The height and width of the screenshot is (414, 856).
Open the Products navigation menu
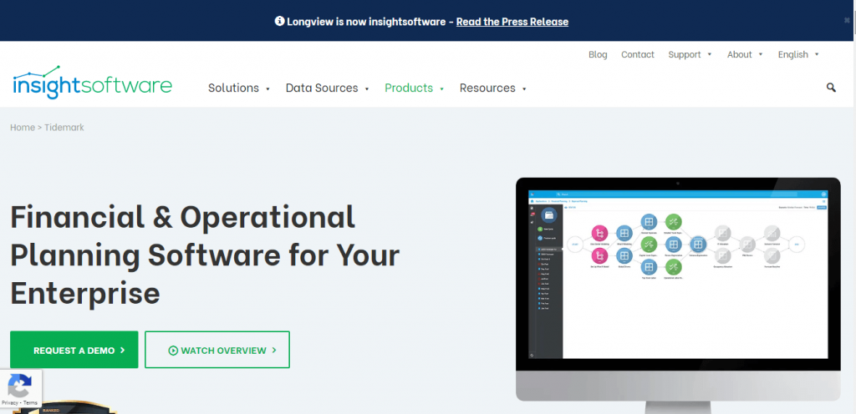click(x=415, y=88)
